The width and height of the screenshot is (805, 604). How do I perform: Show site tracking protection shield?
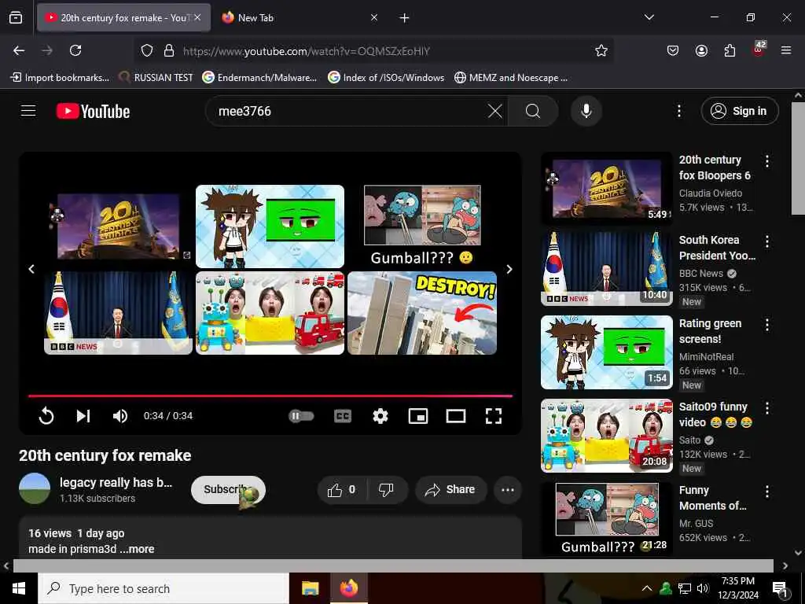coord(147,50)
